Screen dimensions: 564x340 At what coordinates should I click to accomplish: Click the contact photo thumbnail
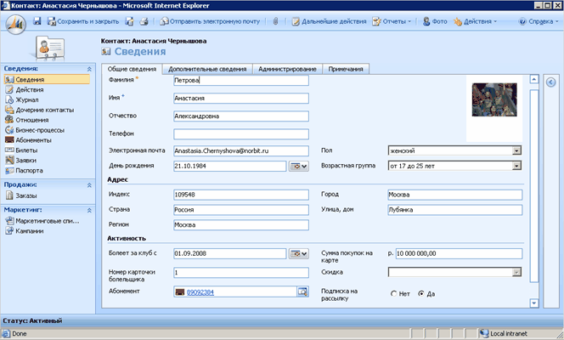[494, 99]
